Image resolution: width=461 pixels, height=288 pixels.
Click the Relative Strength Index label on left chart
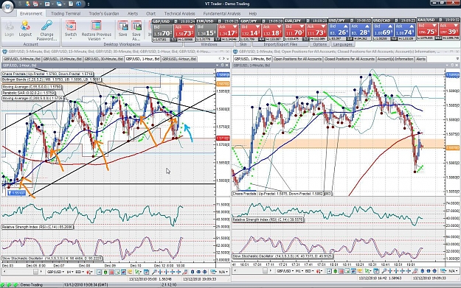[38, 227]
